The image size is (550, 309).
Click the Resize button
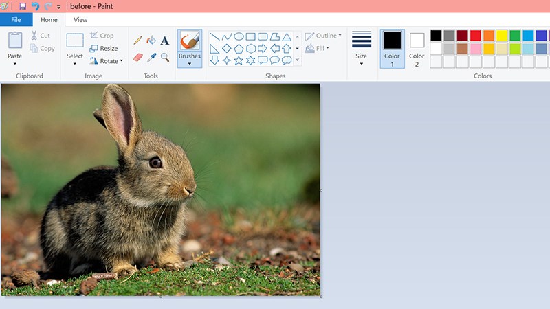104,49
